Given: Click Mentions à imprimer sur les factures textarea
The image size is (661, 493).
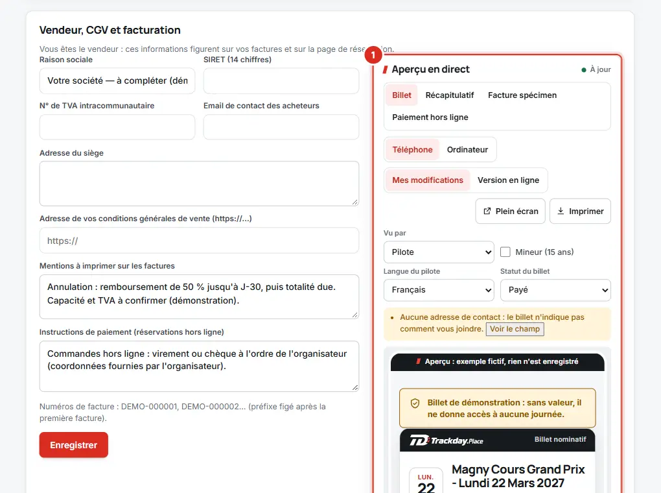Looking at the screenshot, I should click(x=199, y=296).
